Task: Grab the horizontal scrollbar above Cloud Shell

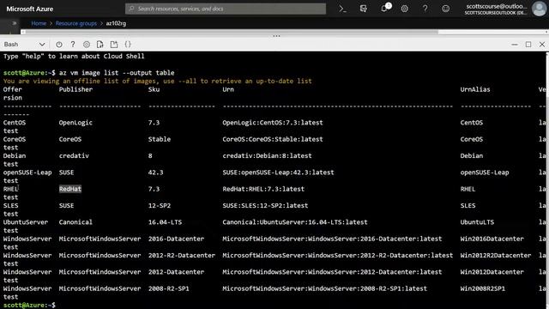Action: pos(231,32)
